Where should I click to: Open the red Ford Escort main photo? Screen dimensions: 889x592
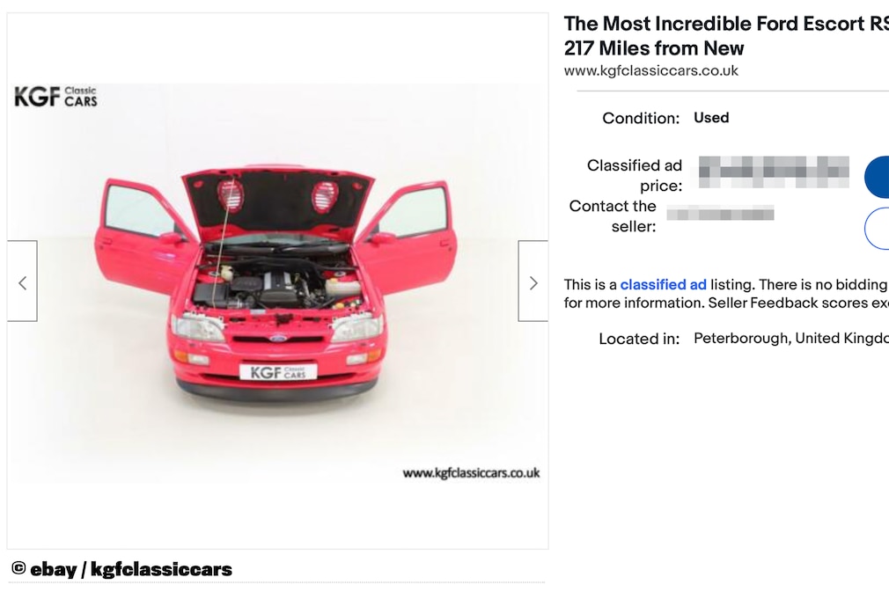point(277,281)
